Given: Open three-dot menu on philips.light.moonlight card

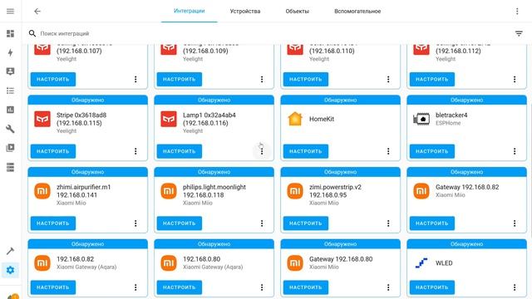Looking at the screenshot, I should pyautogui.click(x=262, y=223).
